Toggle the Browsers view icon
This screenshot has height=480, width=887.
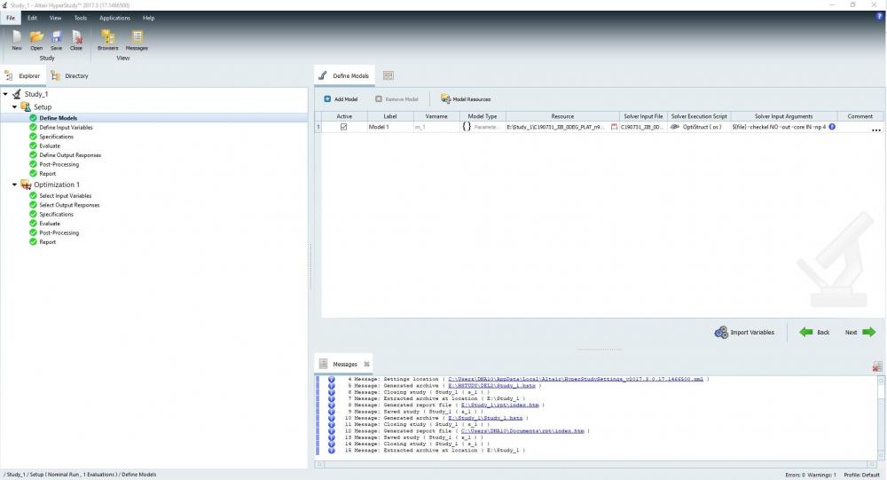[107, 40]
